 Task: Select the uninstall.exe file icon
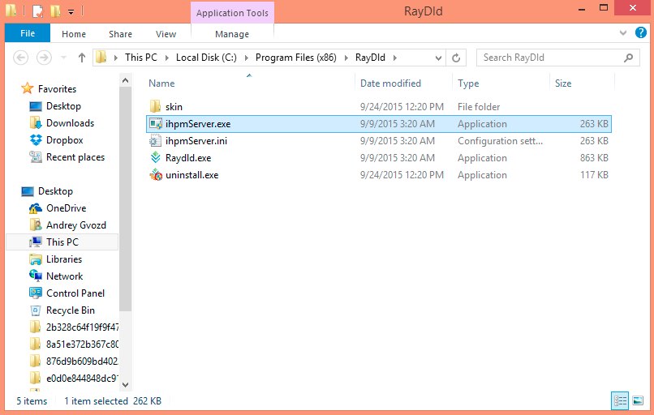(156, 175)
